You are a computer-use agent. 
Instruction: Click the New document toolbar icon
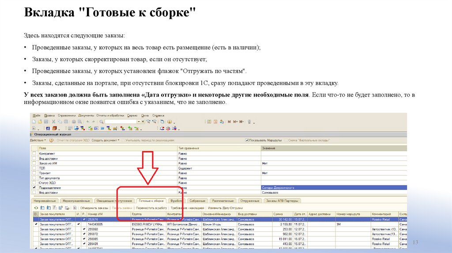pos(34,122)
